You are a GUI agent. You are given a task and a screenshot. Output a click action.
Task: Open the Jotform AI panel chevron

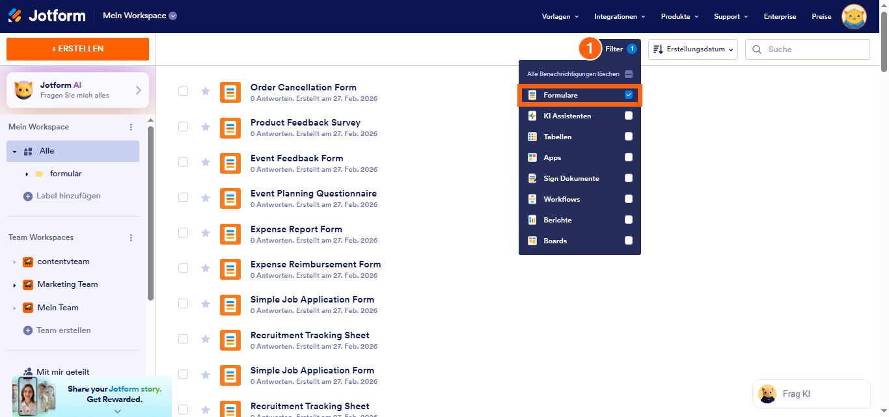138,90
